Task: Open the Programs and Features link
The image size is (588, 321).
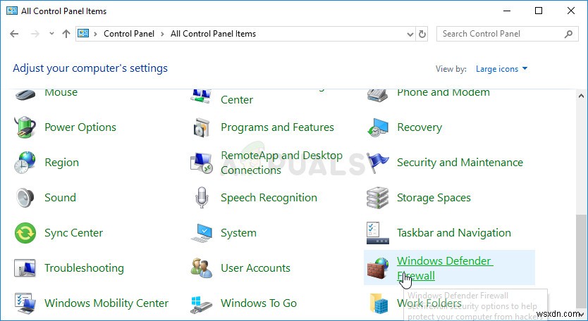Action: pos(277,127)
